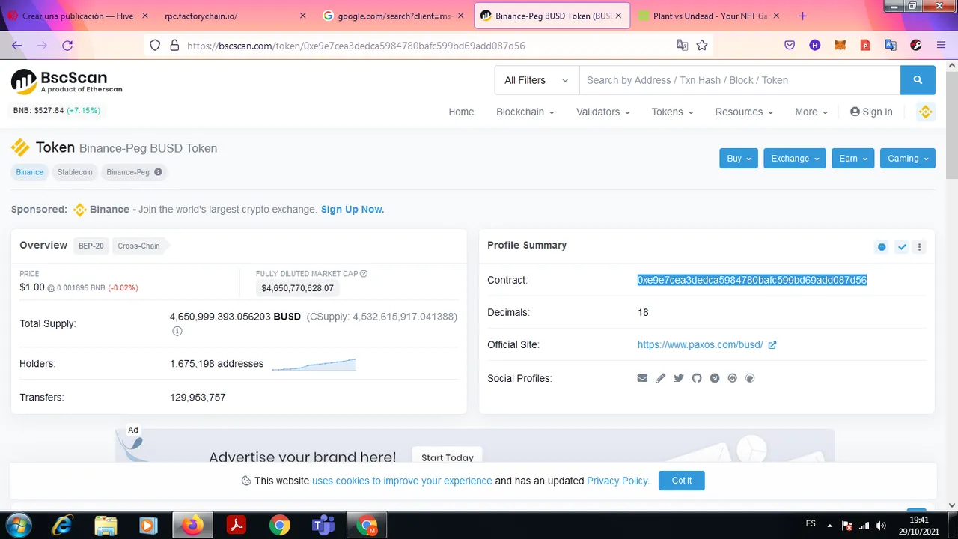
Task: Open the Pocket extension icon
Action: click(x=790, y=45)
